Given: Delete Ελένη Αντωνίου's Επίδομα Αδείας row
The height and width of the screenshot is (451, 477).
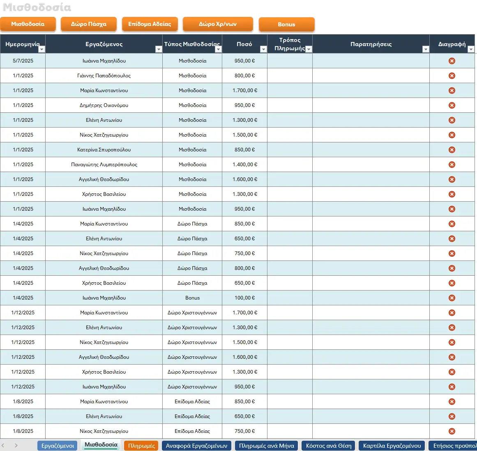Looking at the screenshot, I should pos(452,416).
